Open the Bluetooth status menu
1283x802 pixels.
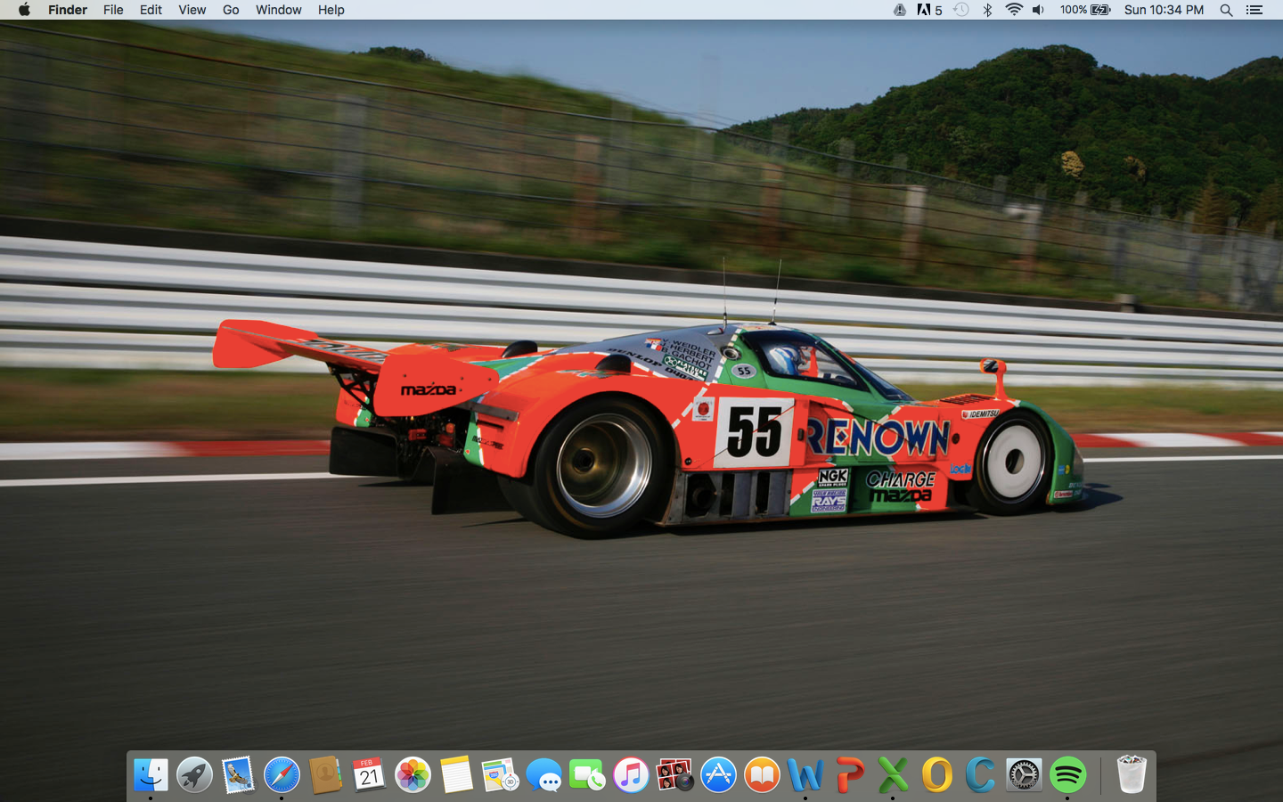[x=987, y=10]
